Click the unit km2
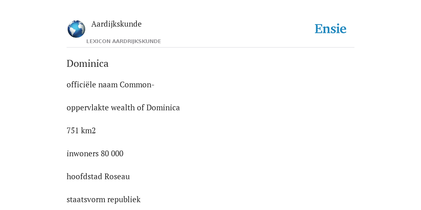The height and width of the screenshot is (210, 421). coord(88,131)
